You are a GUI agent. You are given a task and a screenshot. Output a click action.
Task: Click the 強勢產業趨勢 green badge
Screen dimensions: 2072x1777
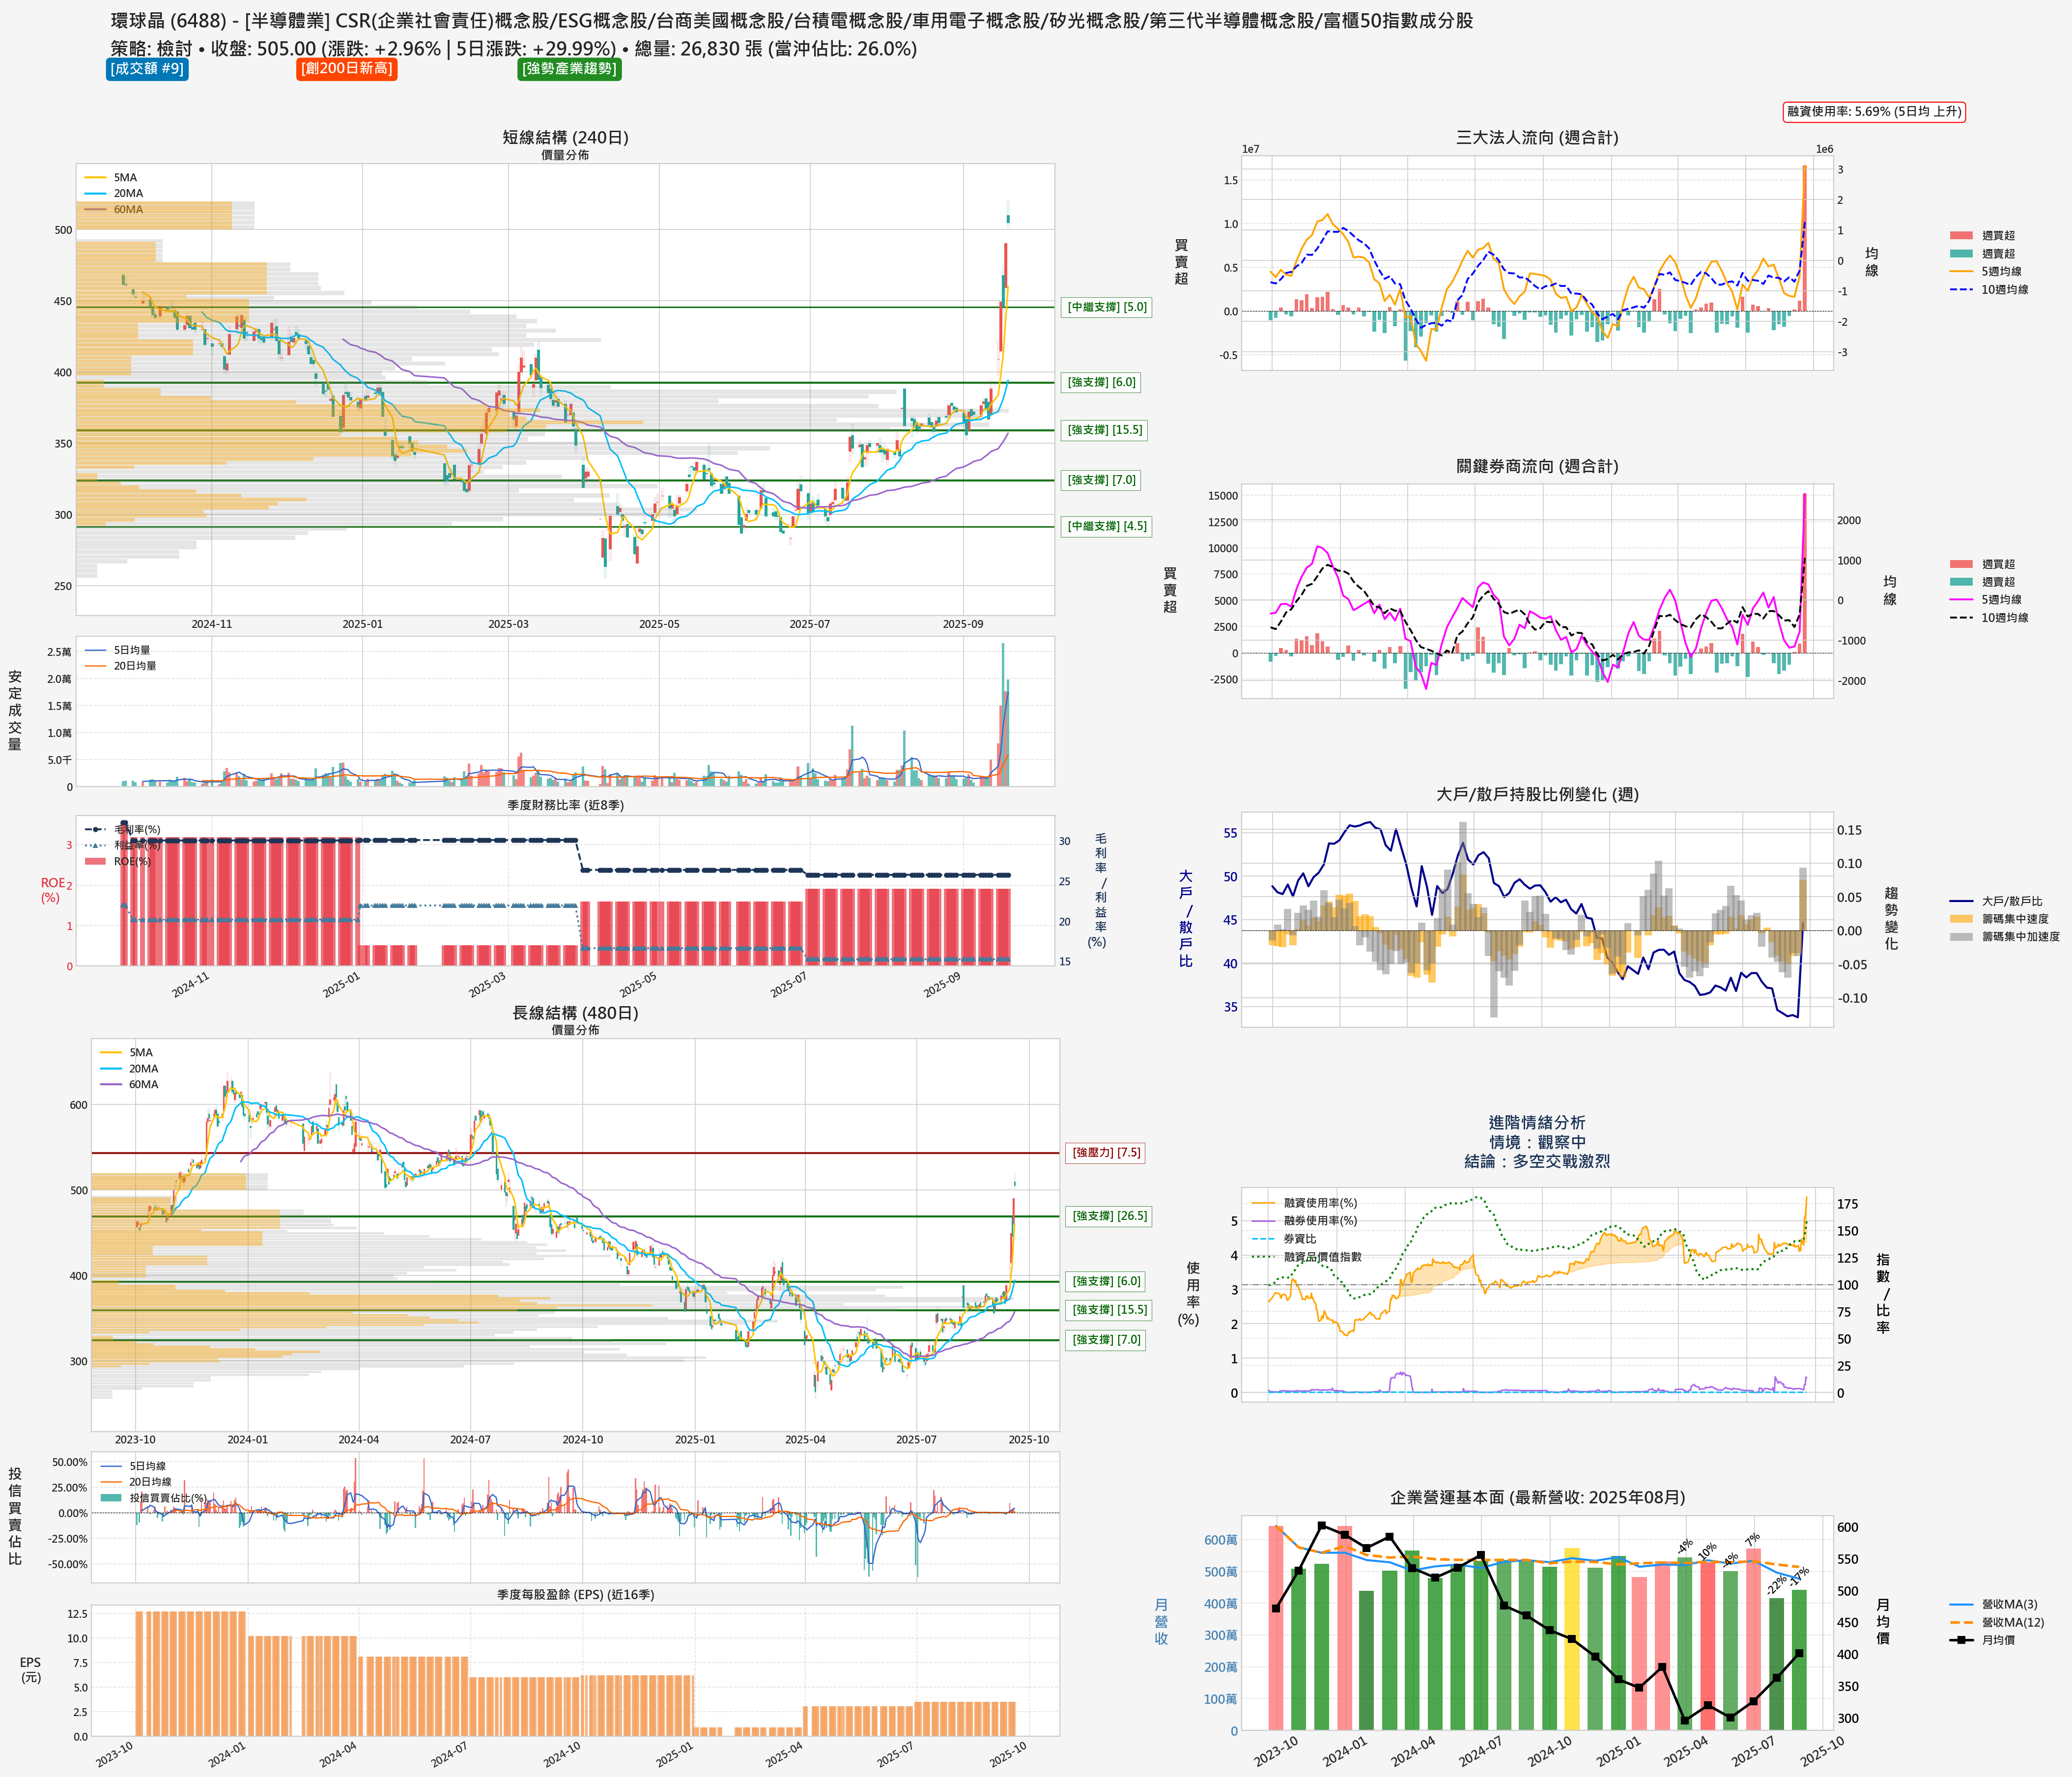[569, 69]
